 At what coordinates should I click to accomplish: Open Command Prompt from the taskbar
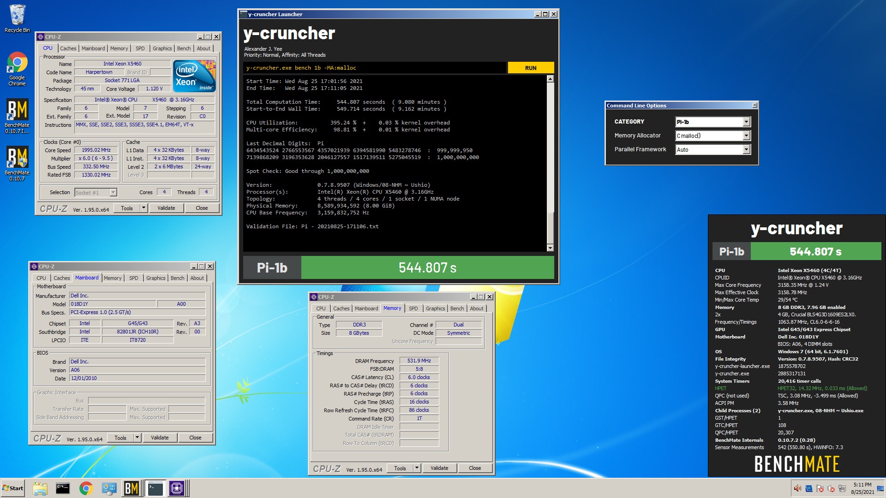tap(63, 488)
